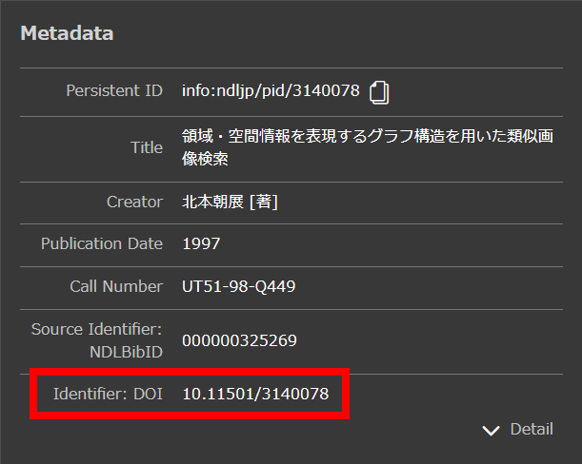Click the Persistent ID field label
This screenshot has width=582, height=464.
[x=114, y=91]
